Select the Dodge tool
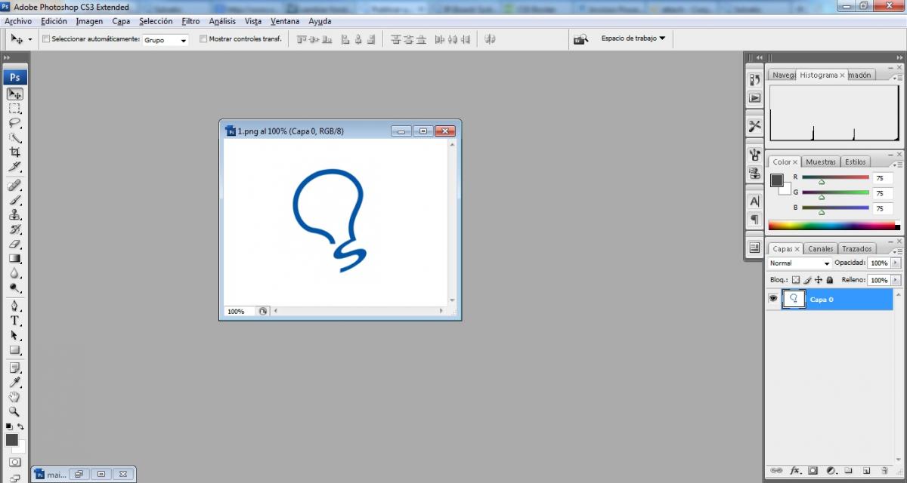This screenshot has width=907, height=483. tap(14, 288)
